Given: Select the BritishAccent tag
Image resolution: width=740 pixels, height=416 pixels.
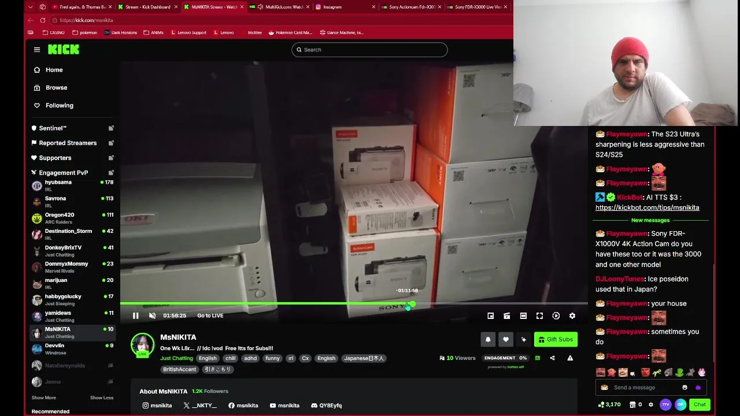Looking at the screenshot, I should coord(179,369).
